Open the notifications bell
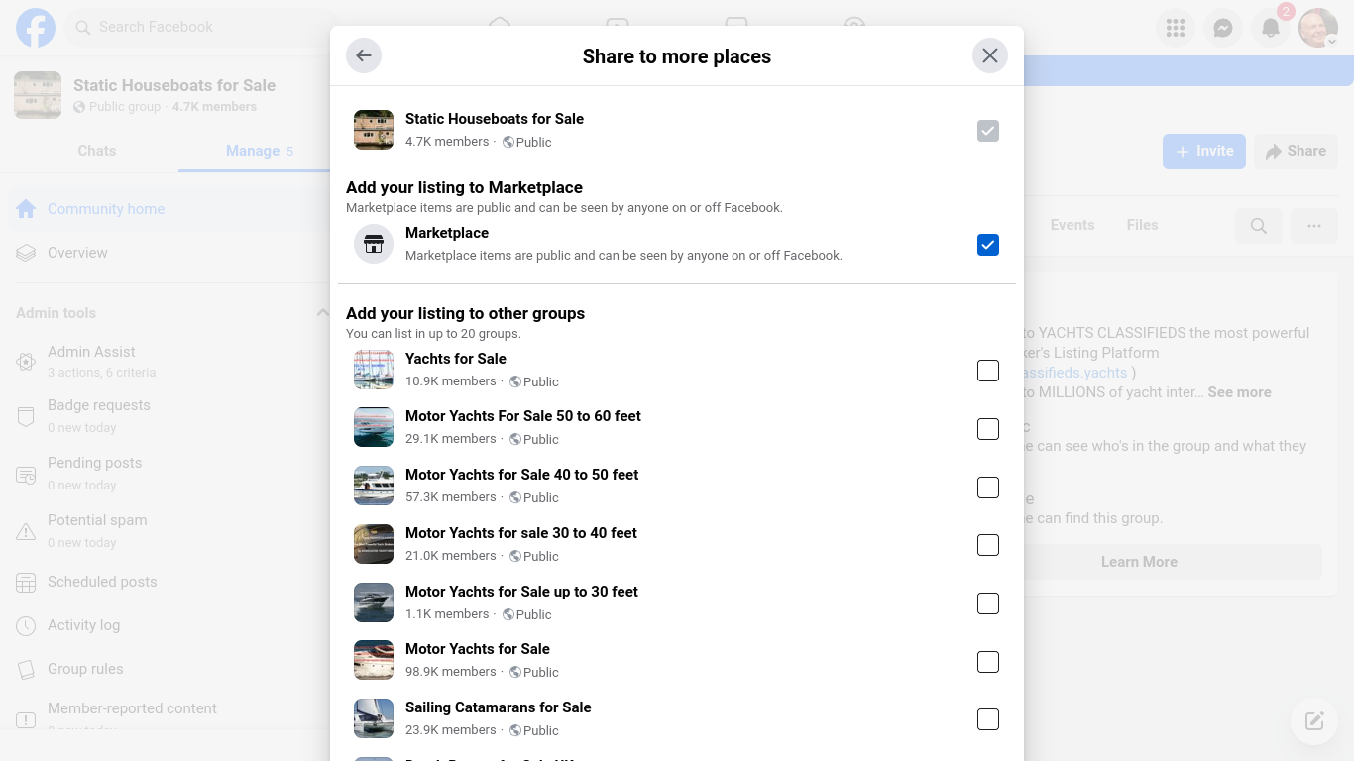 coord(1271,28)
